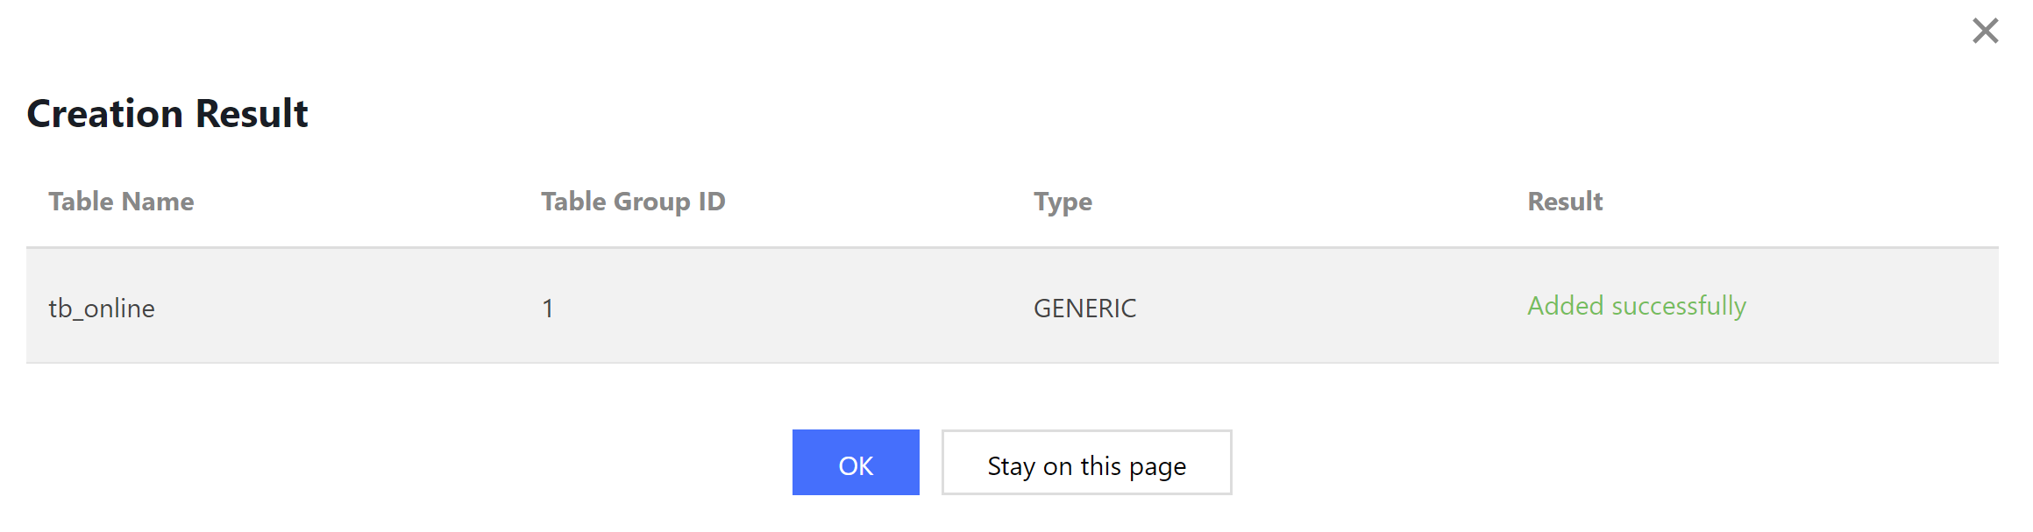The height and width of the screenshot is (532, 2033).
Task: Click the Creation Result dialog title
Action: coord(167,114)
